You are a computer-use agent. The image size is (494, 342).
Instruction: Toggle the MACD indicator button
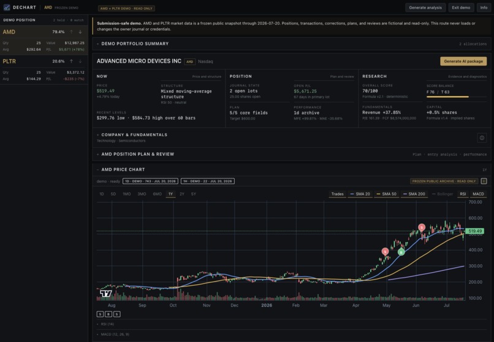[x=478, y=194]
